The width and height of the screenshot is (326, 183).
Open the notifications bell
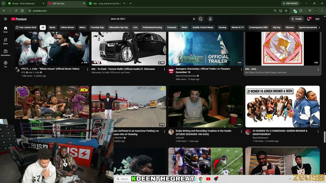[309, 19]
